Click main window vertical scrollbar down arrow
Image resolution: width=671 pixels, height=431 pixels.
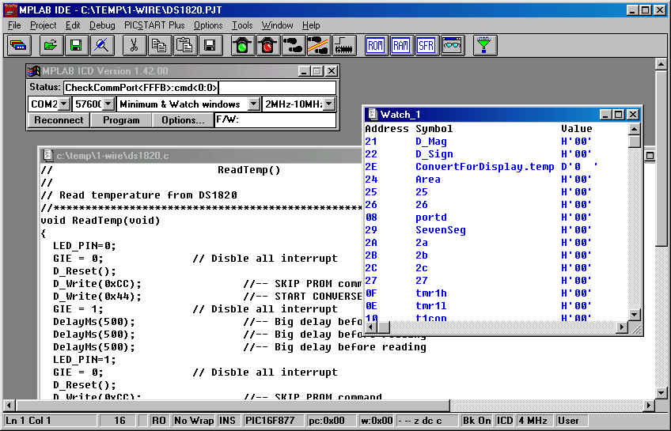coord(661,392)
